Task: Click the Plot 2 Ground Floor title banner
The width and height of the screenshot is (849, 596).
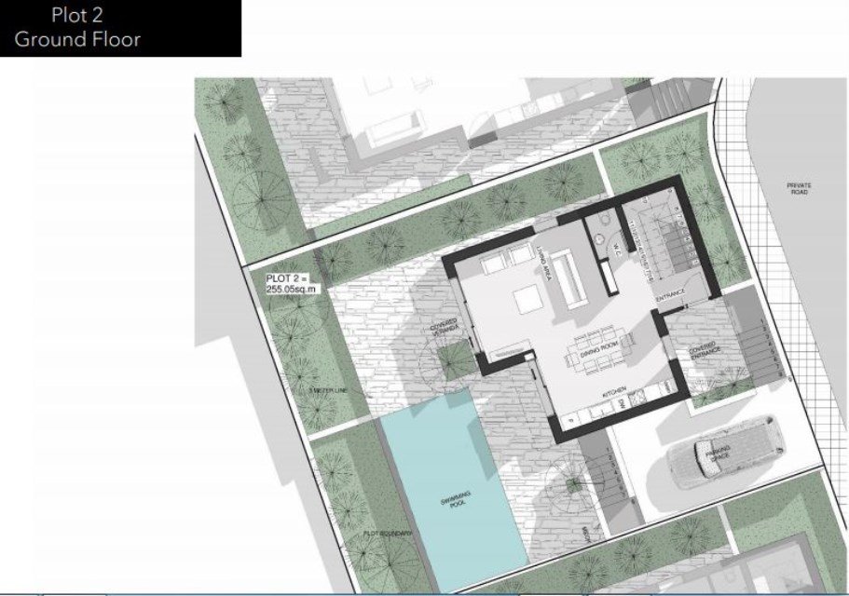Action: 120,28
